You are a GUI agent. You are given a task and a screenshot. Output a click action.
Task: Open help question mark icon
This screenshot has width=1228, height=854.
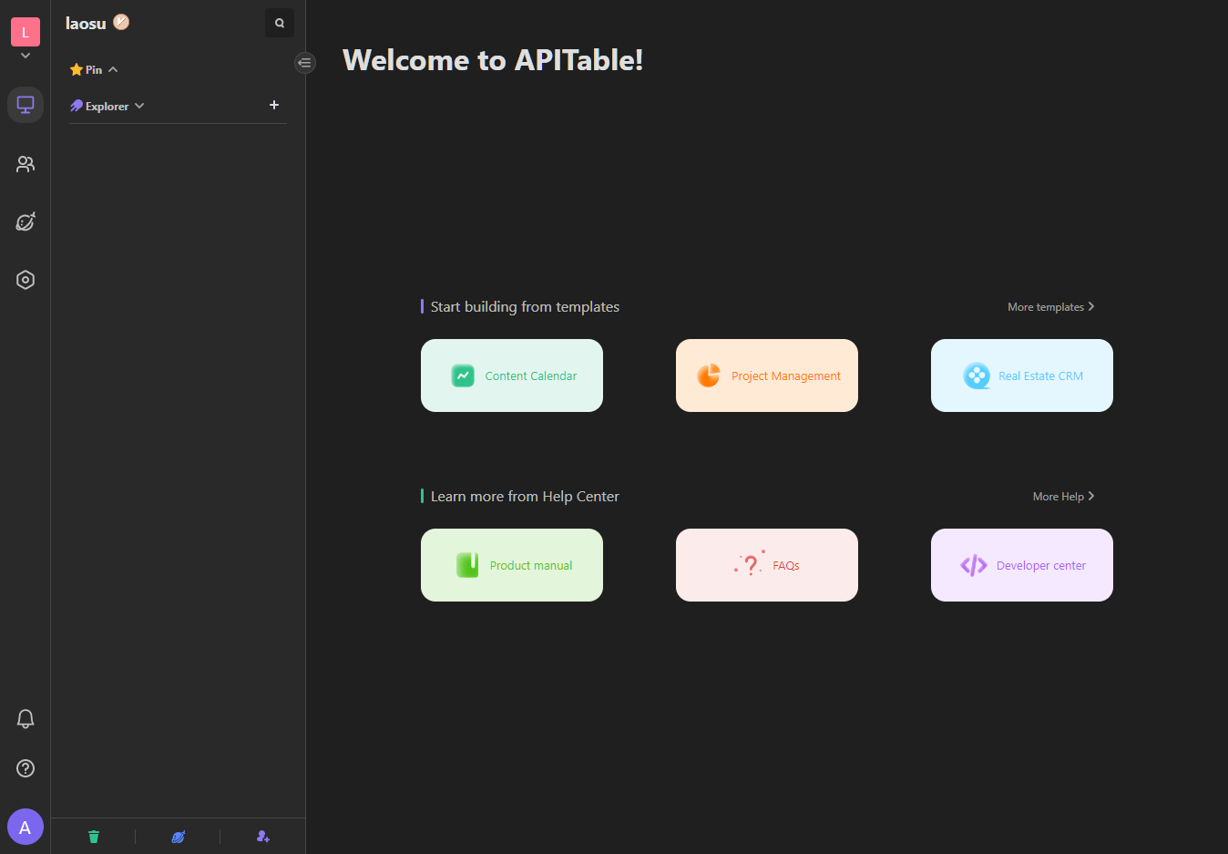click(x=26, y=768)
